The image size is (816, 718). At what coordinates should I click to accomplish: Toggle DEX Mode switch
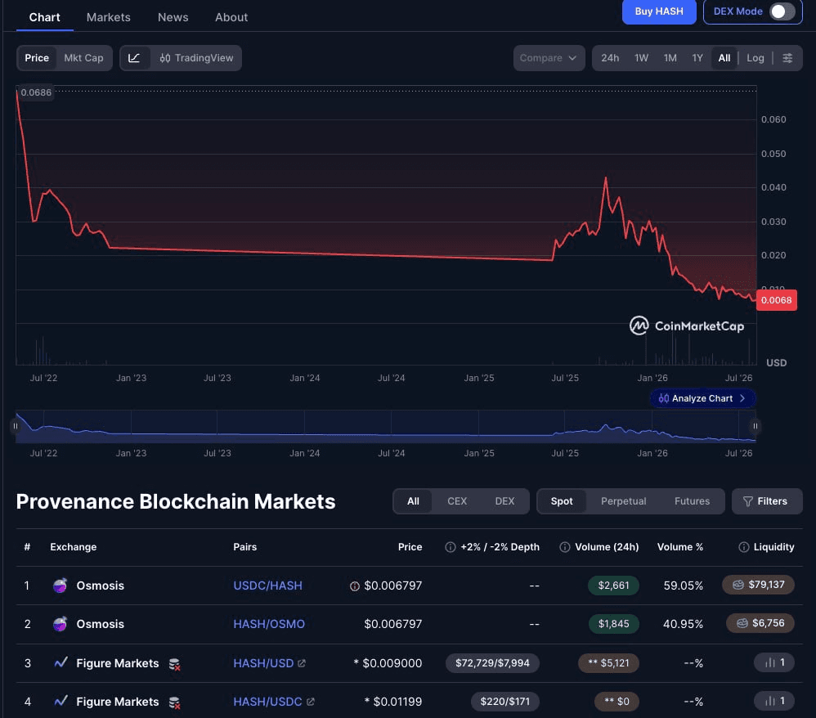click(782, 11)
